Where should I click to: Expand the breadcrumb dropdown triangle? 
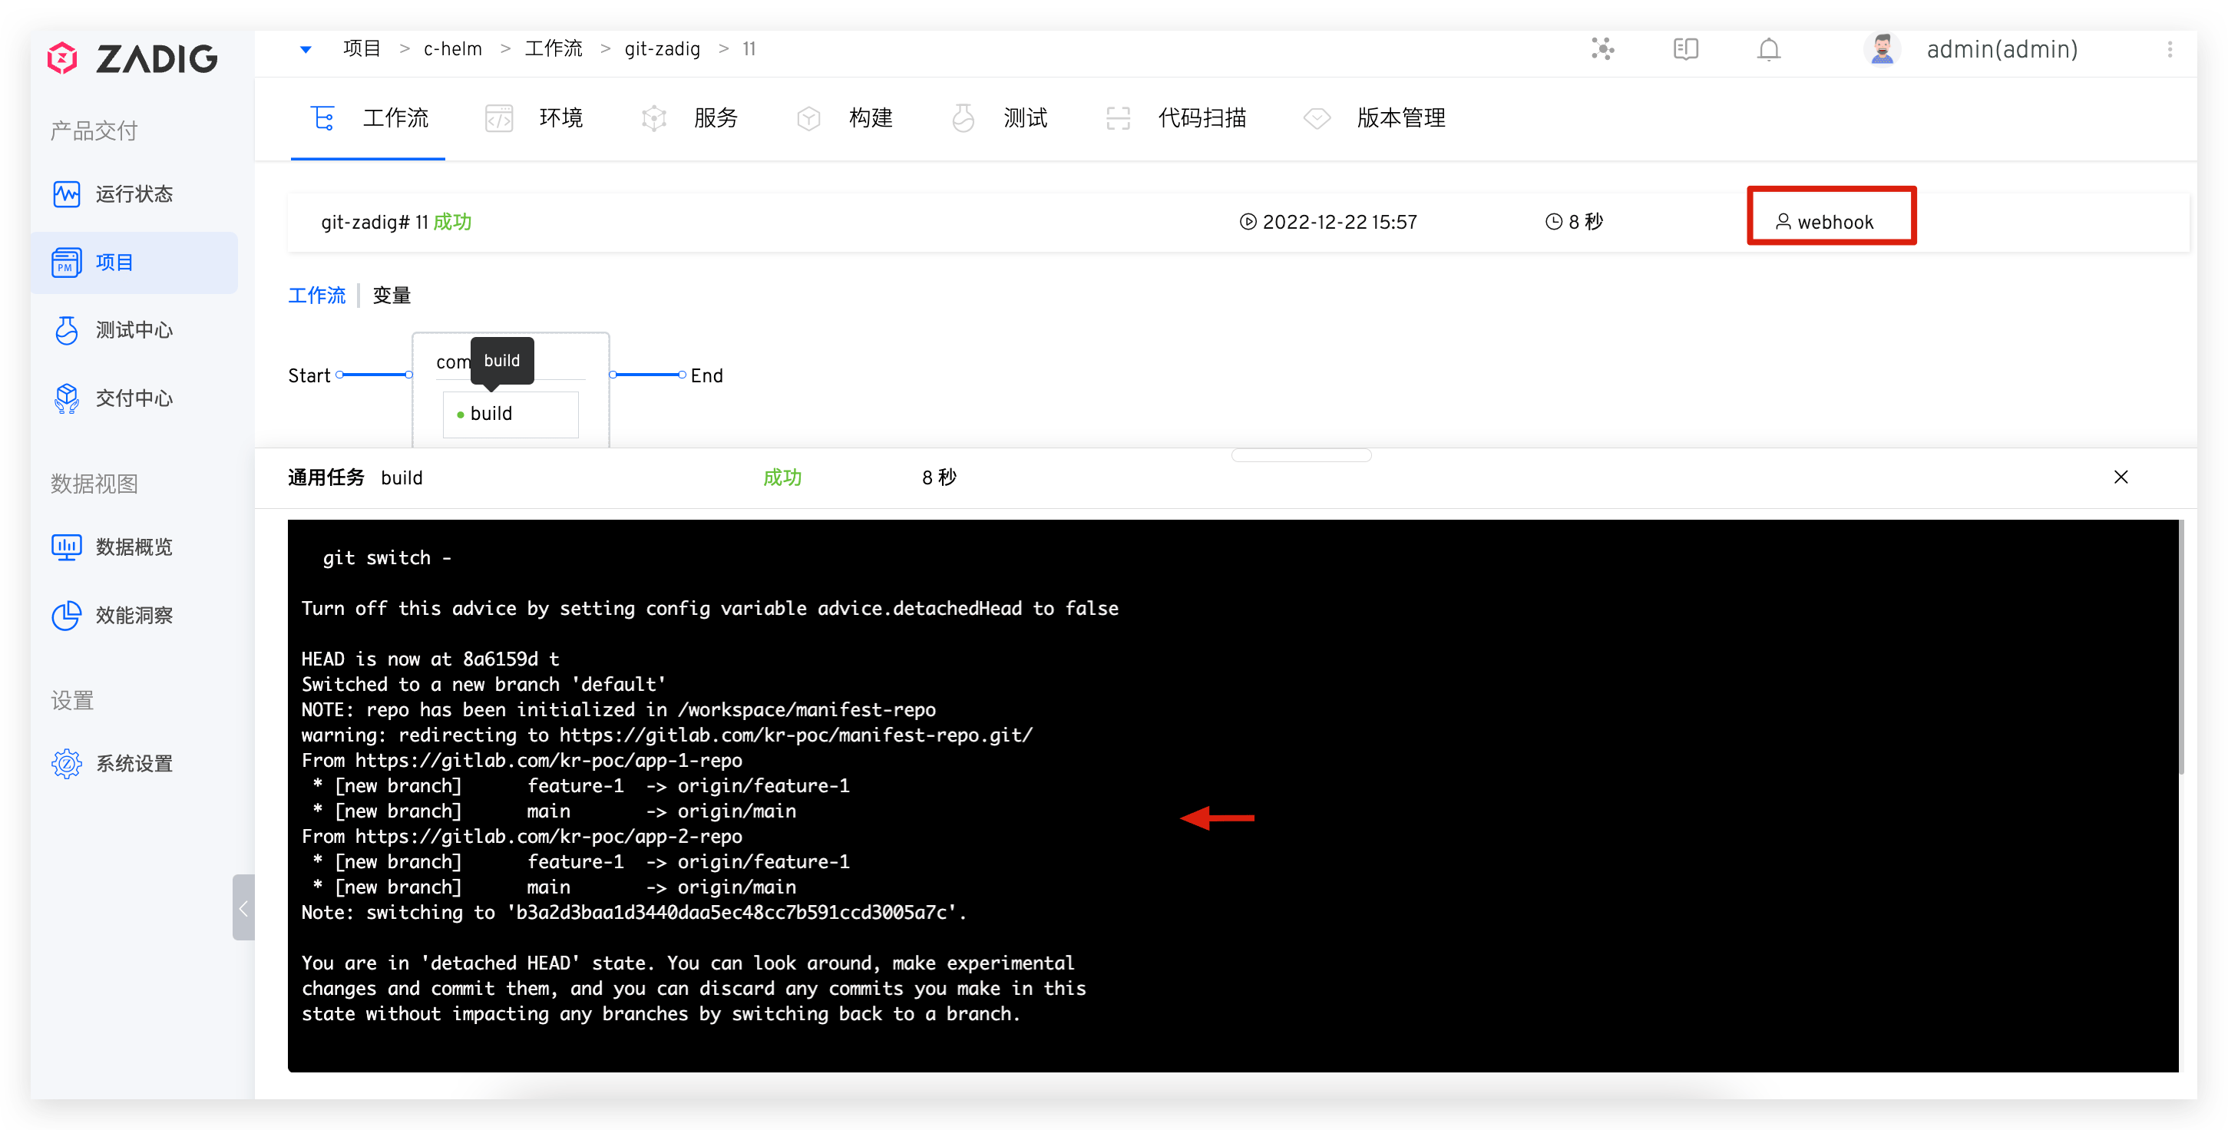coord(306,49)
